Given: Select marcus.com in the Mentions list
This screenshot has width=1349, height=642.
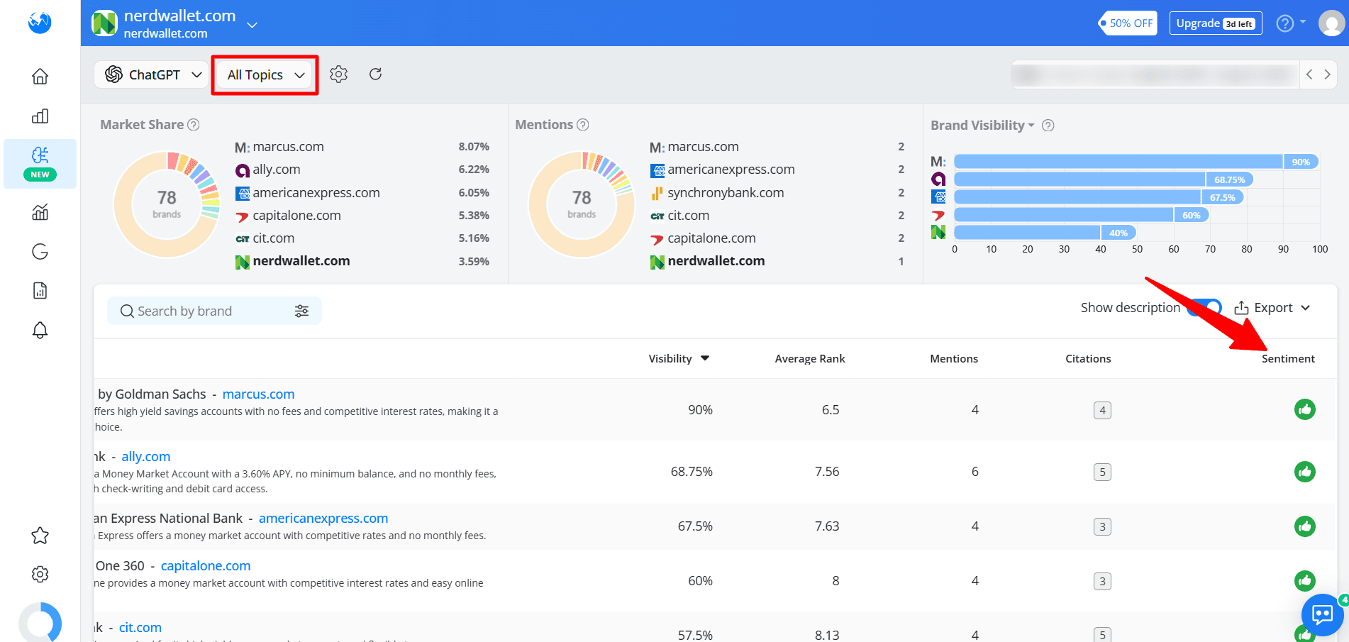Looking at the screenshot, I should tap(703, 147).
